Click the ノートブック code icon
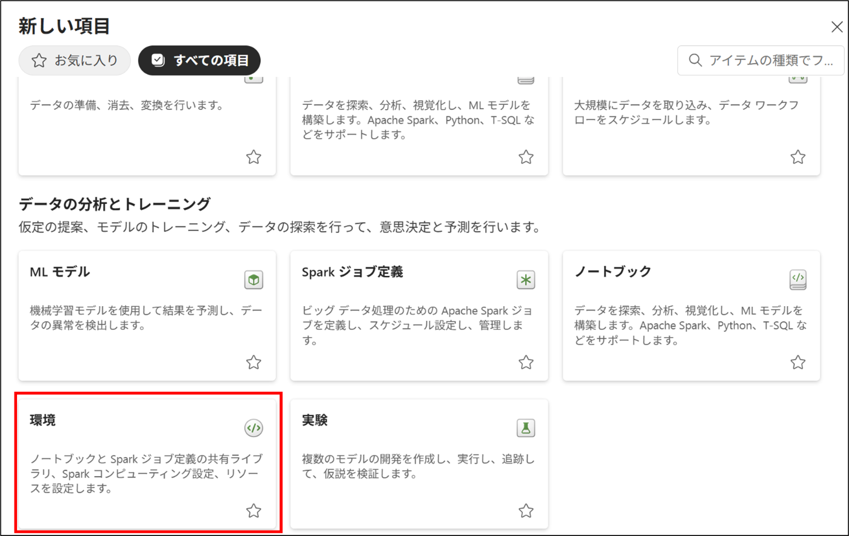Viewport: 849px width, 536px height. [798, 280]
